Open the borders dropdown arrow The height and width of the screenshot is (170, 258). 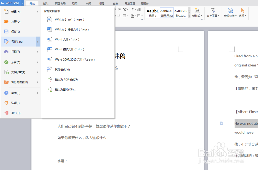click(x=142, y=16)
